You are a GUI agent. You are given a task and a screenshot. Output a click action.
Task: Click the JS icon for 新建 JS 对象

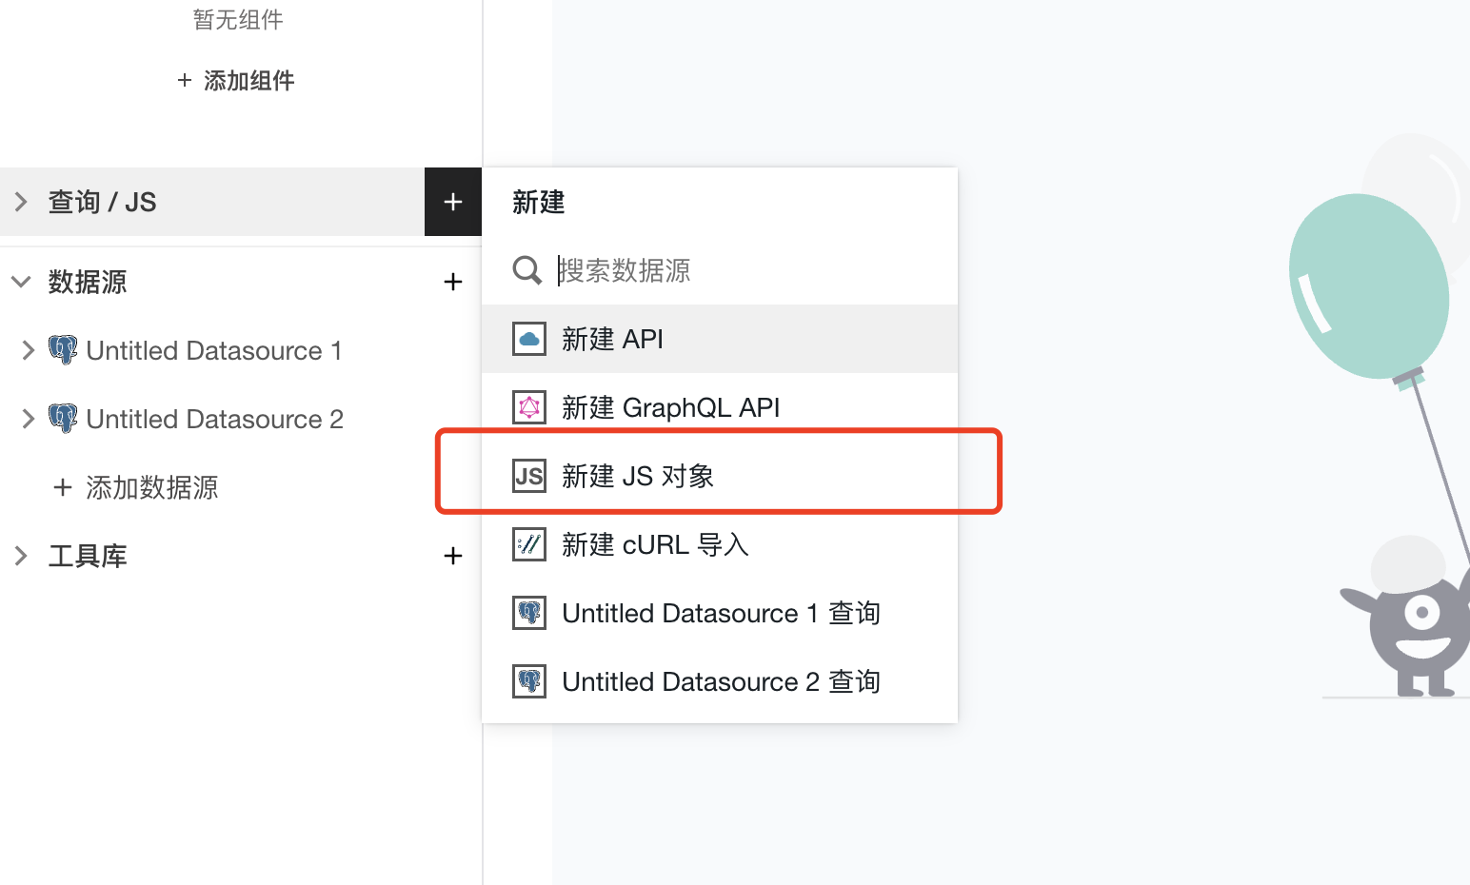click(529, 476)
